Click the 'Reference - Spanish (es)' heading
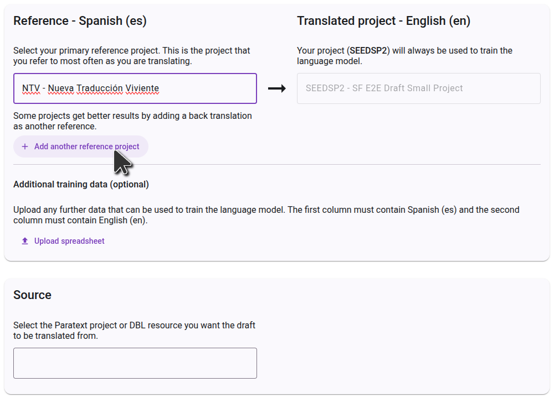 pos(80,21)
